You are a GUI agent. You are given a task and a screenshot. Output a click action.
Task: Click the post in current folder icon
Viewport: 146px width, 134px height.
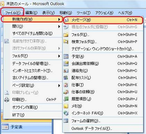coord(66,27)
